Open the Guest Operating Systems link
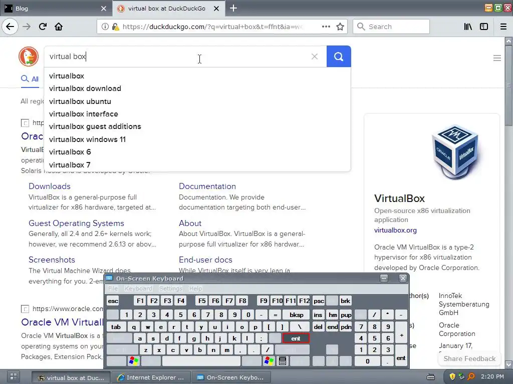513x384 pixels. tap(76, 223)
